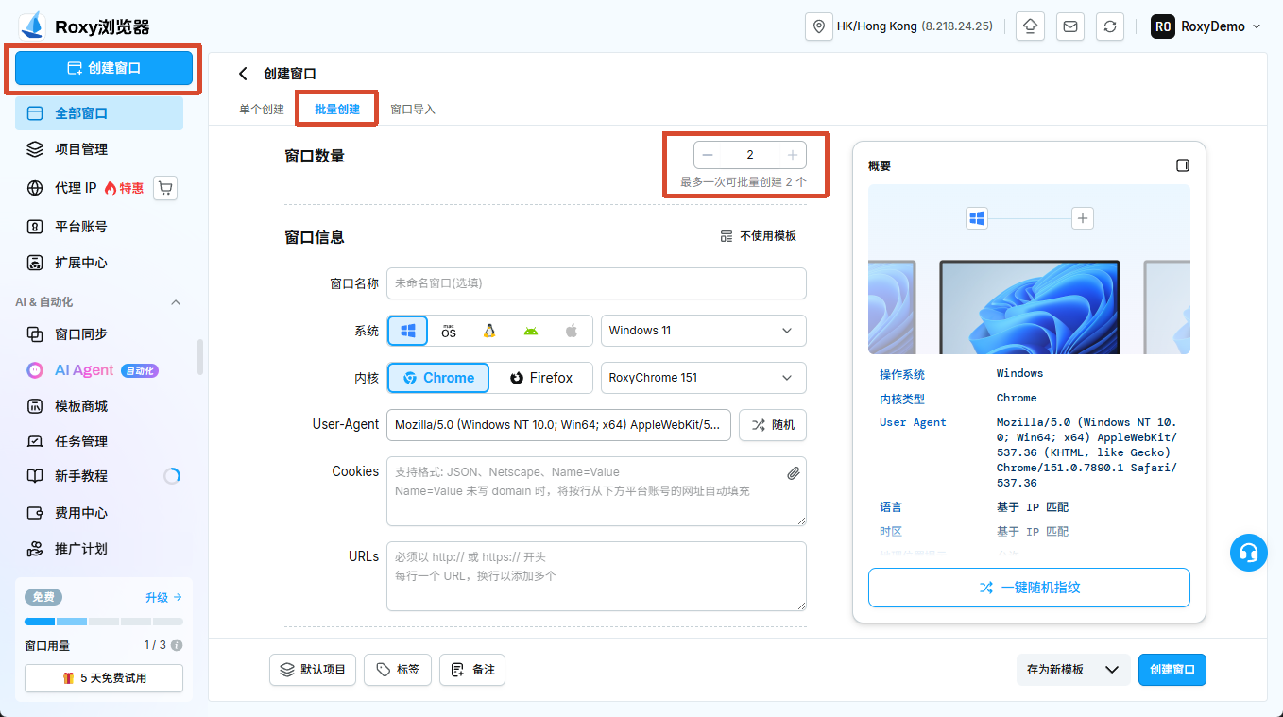Open the RoxyChrome 151 dropdown

click(704, 378)
